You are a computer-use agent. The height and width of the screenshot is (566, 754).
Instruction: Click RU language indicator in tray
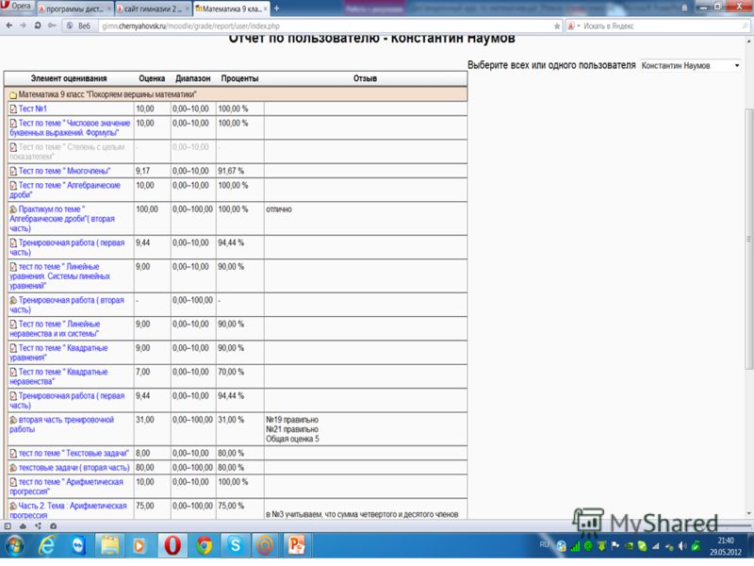pos(545,545)
